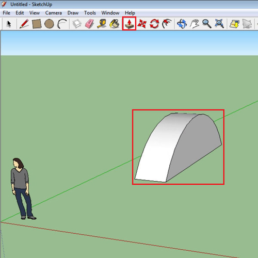Viewport: 258px width, 258px height.
Task: Click the Zoom magnifier tool
Action: point(207,24)
